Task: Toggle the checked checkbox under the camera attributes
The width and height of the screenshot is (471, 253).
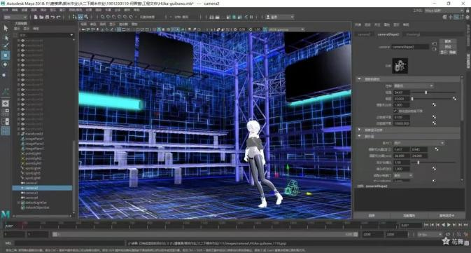Action: point(395,111)
